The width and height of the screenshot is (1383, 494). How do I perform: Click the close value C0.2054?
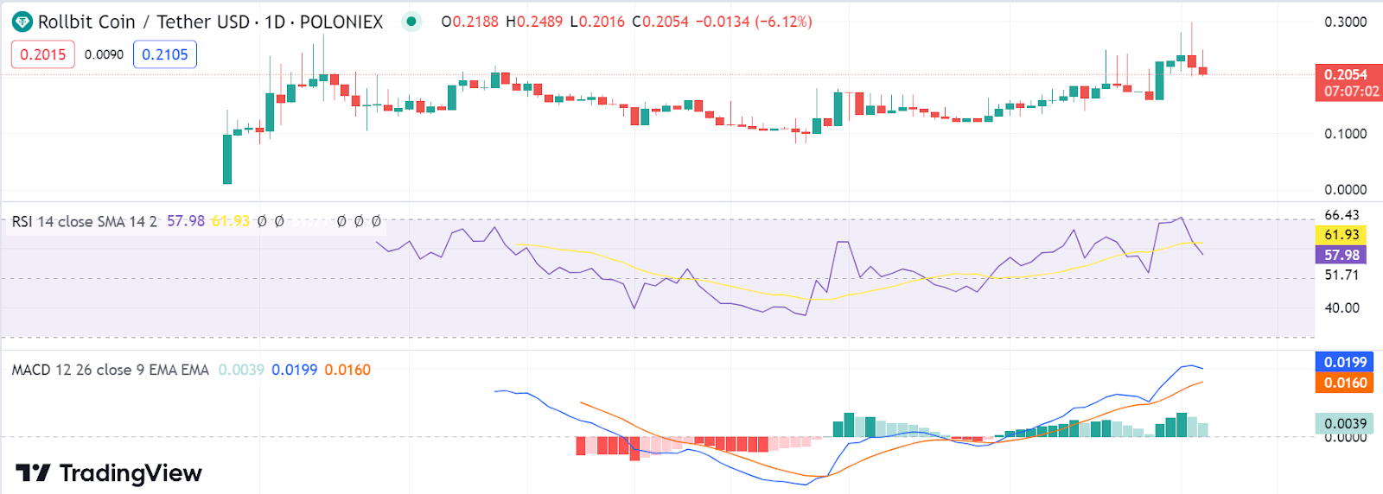point(660,22)
